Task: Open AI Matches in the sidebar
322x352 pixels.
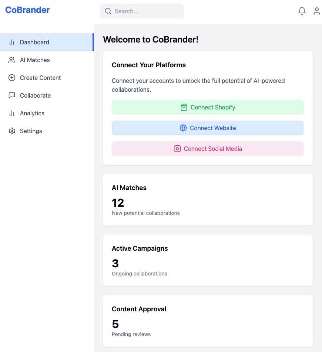Action: coord(35,60)
